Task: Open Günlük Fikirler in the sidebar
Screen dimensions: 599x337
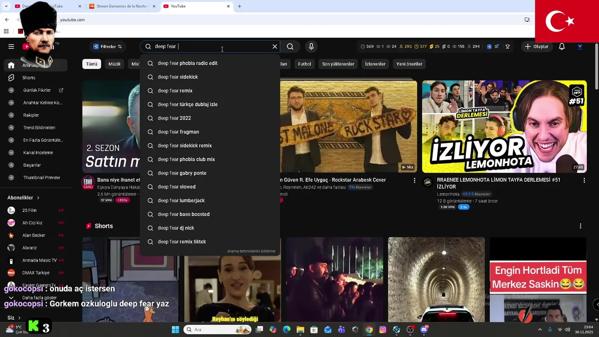Action: pos(37,90)
